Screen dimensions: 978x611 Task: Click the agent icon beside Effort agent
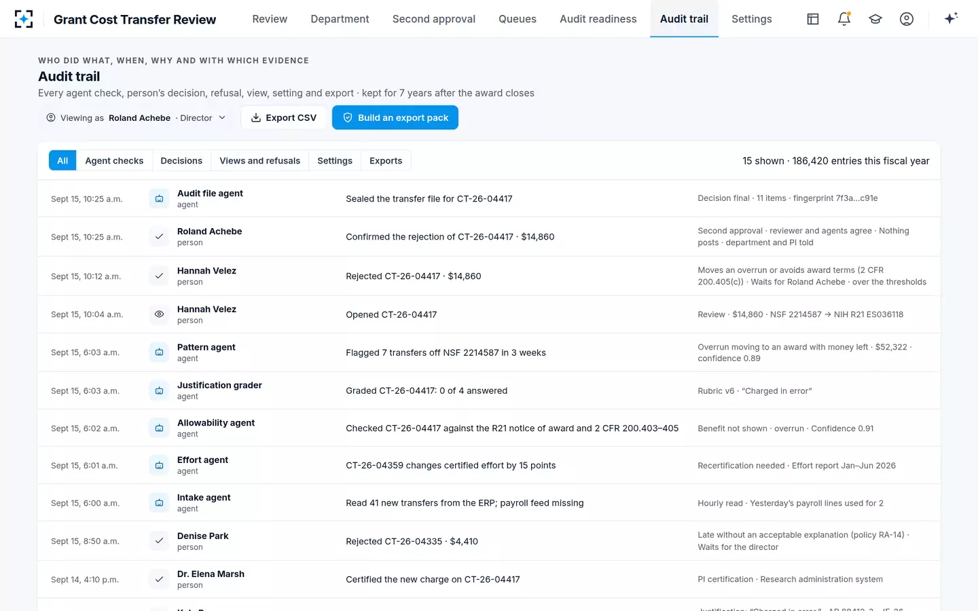[159, 466]
